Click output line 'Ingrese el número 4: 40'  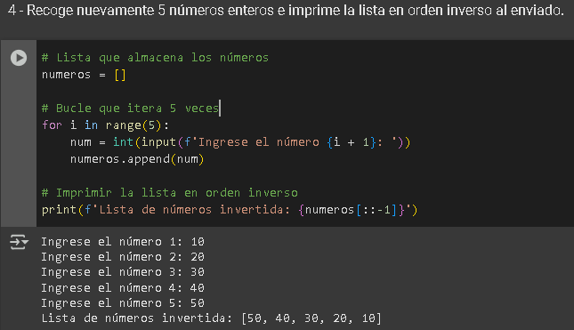123,288
